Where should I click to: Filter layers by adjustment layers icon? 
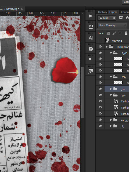pos(127,18)
